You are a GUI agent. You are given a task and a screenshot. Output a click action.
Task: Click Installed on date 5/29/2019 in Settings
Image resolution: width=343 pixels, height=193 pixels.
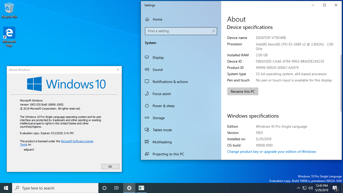pyautogui.click(x=264, y=139)
